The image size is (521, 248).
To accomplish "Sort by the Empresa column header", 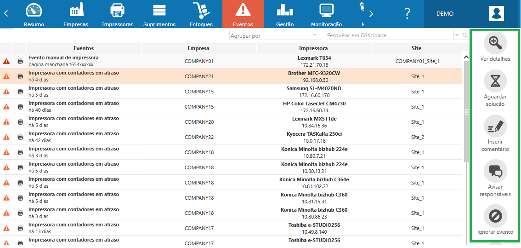I will 198,48.
